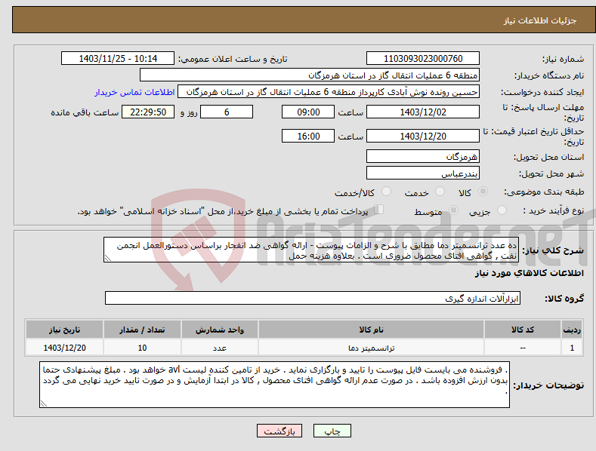Click the تعداد / مقدار column header
Viewport: 596px width, 451px height.
pyautogui.click(x=142, y=330)
